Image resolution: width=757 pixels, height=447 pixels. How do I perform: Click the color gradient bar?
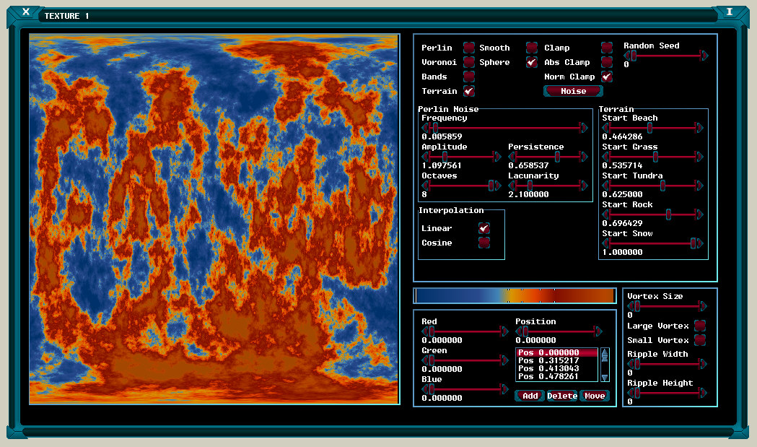[x=514, y=296]
